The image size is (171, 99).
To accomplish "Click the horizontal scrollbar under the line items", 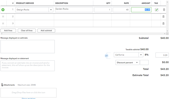I will click(x=83, y=34).
